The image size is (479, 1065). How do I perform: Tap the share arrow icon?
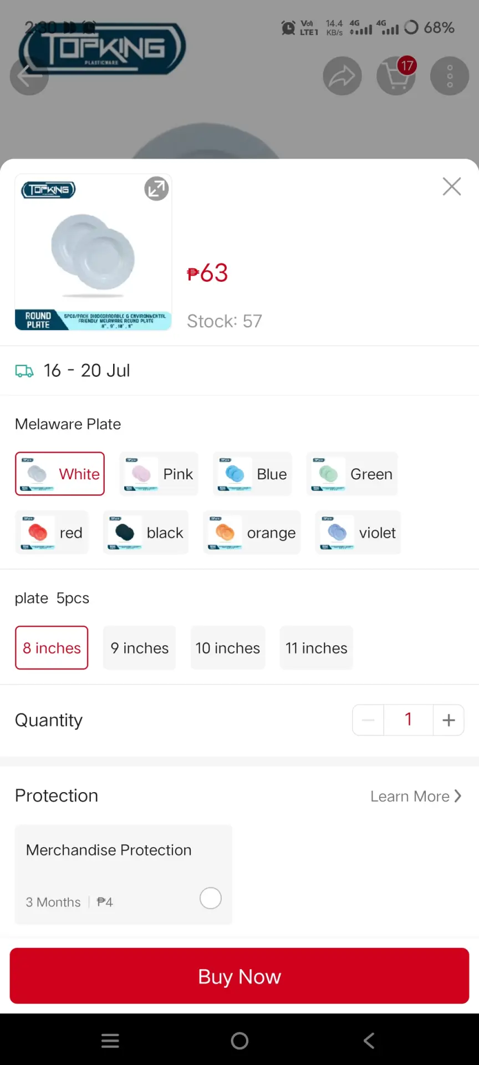pyautogui.click(x=343, y=76)
